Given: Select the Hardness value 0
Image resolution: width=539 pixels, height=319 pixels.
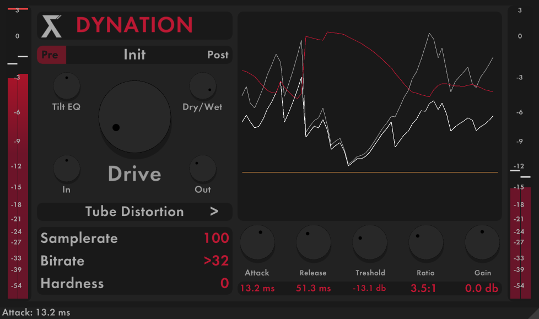Looking at the screenshot, I should pyautogui.click(x=224, y=283).
